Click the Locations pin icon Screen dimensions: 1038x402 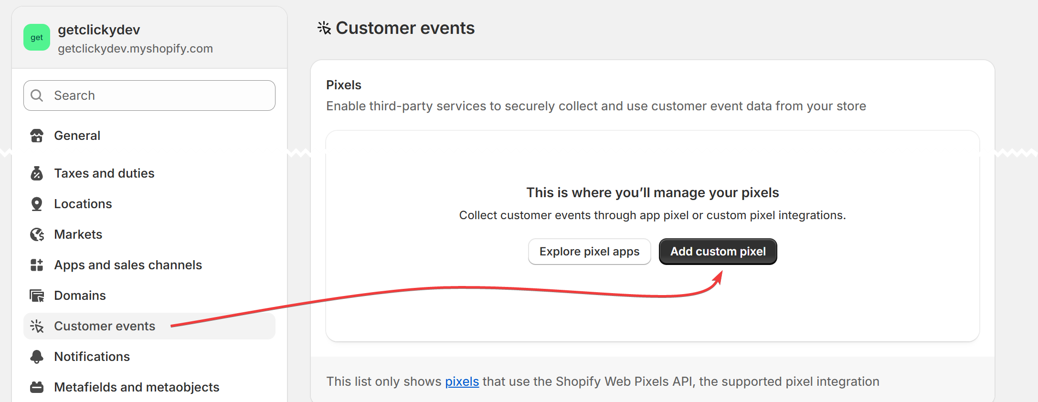click(37, 204)
